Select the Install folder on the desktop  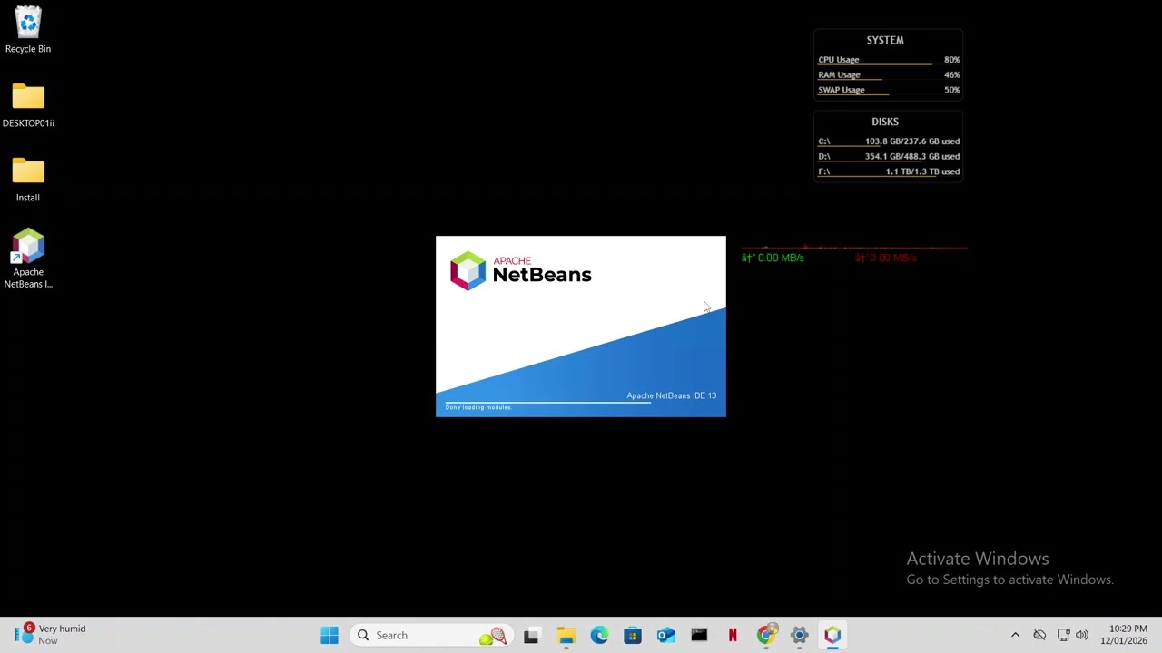(28, 180)
